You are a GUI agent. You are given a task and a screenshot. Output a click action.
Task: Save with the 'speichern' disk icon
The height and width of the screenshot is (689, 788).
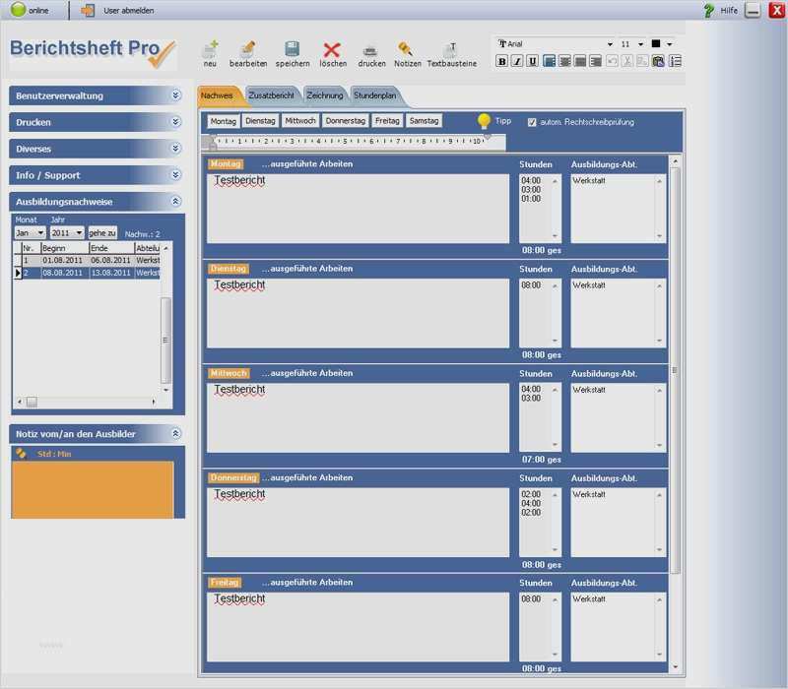(292, 49)
